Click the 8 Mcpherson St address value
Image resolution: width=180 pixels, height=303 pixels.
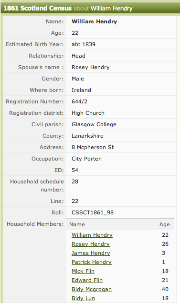(93, 147)
